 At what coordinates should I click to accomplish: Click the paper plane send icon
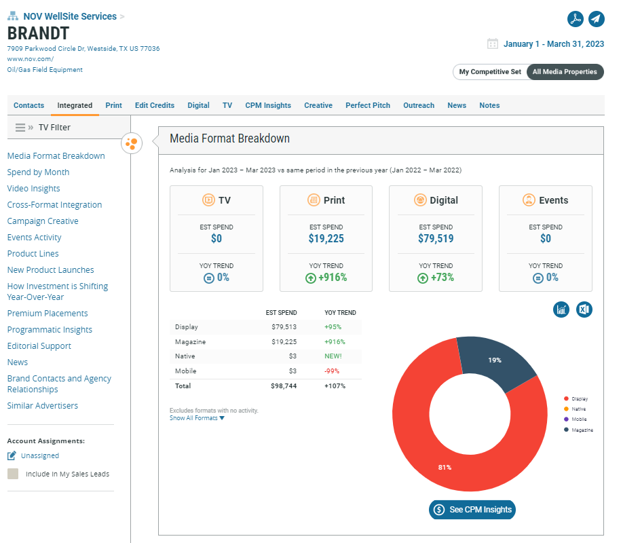point(596,19)
